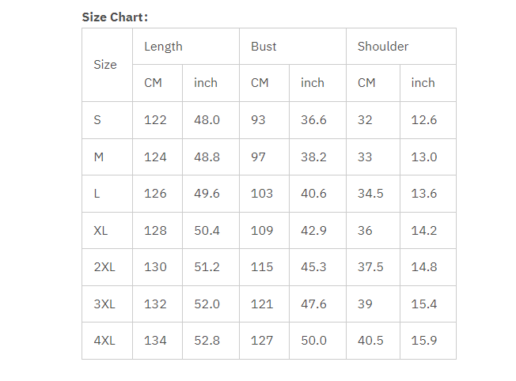Click the Size header cell

(105, 65)
